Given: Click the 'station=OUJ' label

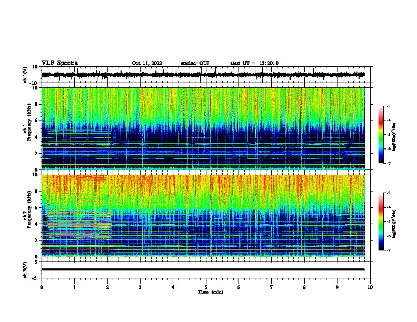Looking at the screenshot, I should [x=195, y=63].
